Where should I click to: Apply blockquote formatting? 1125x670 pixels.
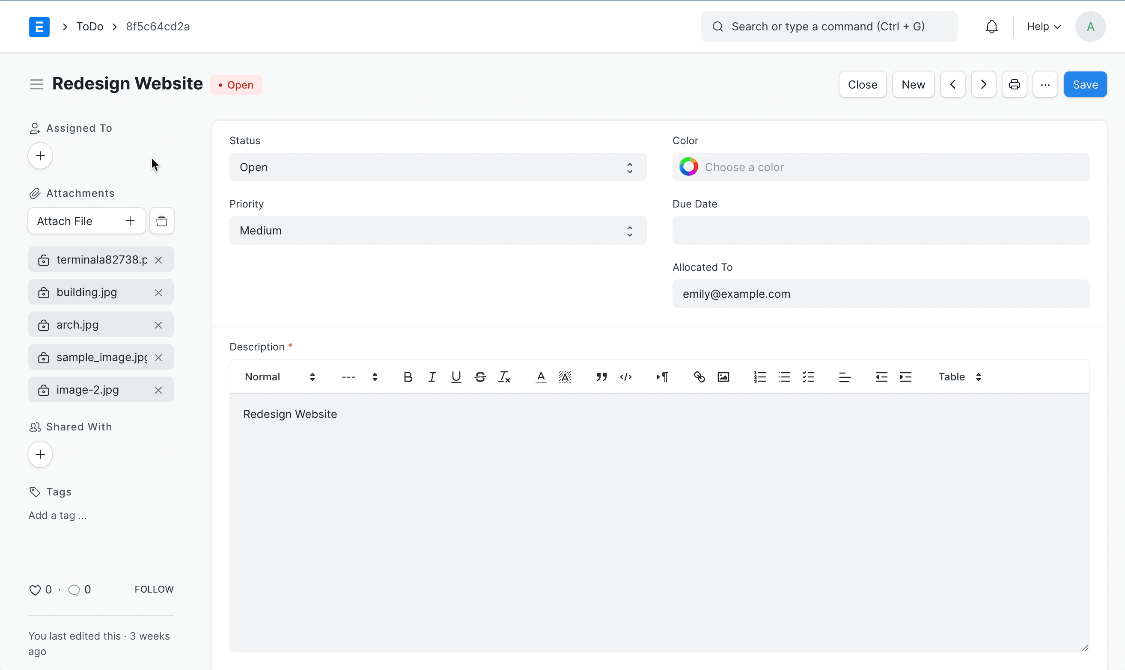601,377
